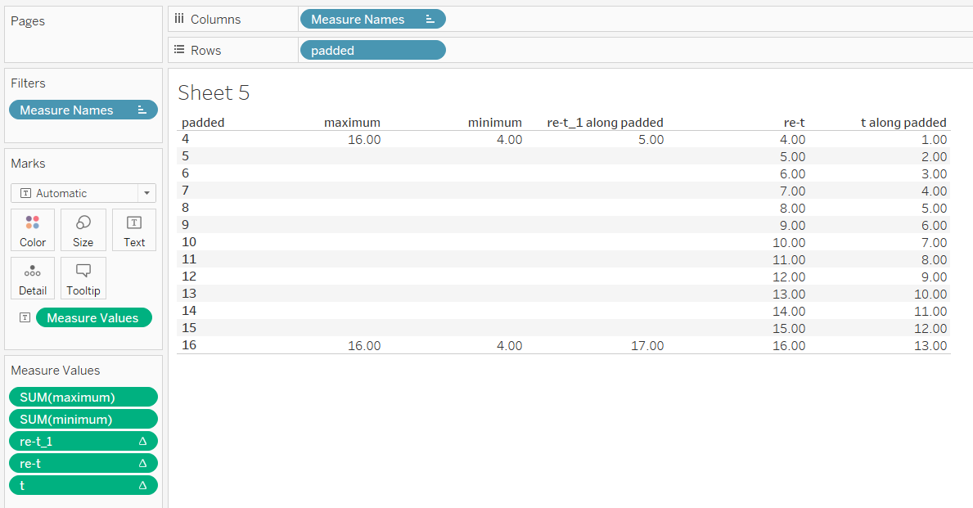This screenshot has height=508, width=973.
Task: Click row label 16 in padded column
Action: tap(189, 345)
